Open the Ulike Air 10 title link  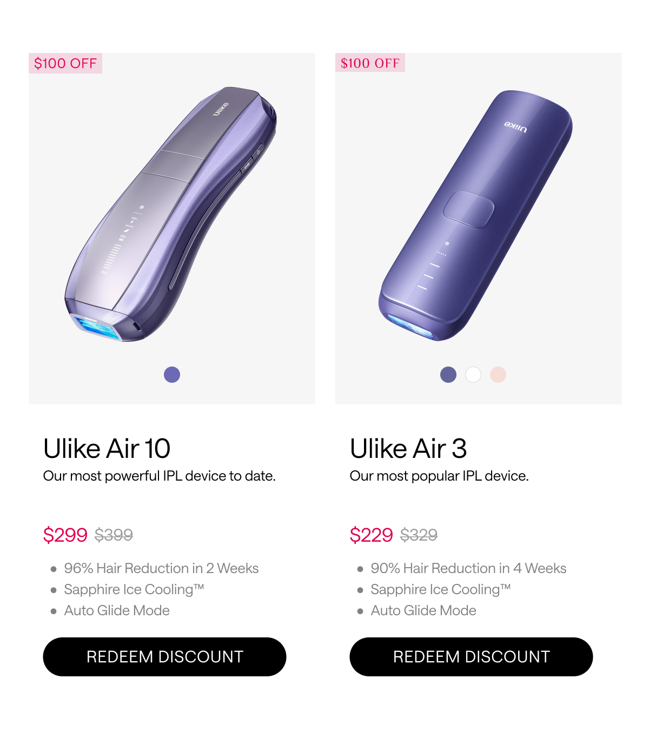107,449
